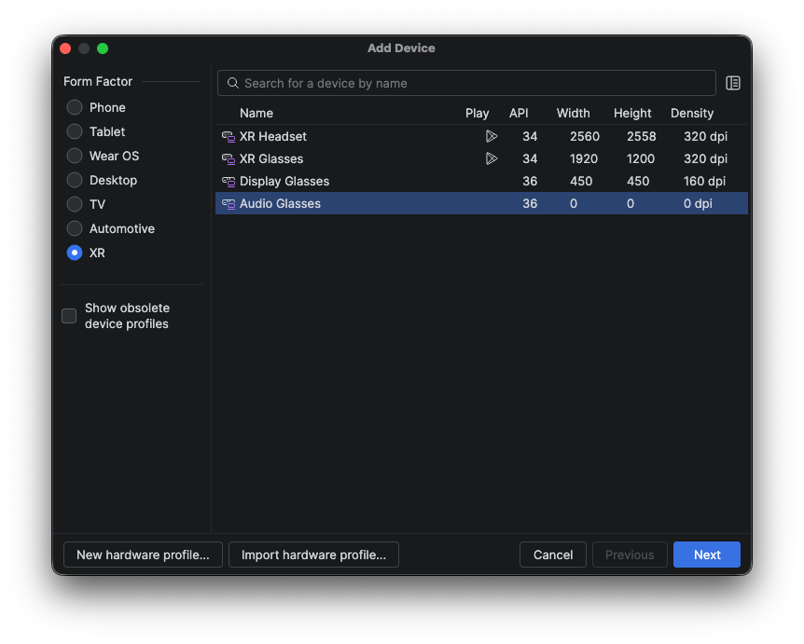Click density 160 dpi of Display Glasses
Screen dimensions: 804x644
[x=704, y=182]
